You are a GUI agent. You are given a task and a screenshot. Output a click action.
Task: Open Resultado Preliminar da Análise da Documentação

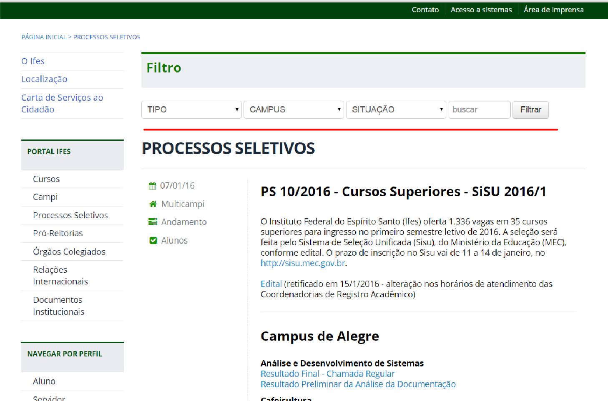358,384
